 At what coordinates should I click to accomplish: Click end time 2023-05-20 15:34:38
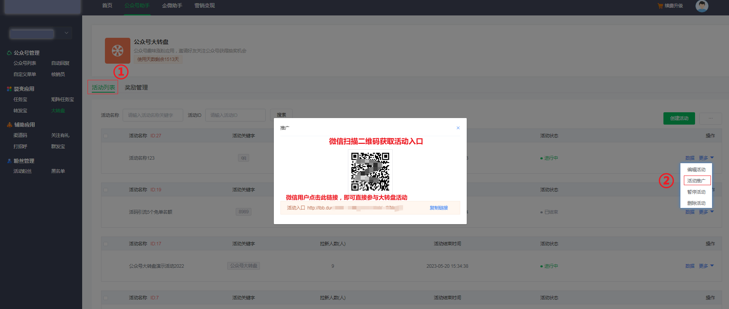click(447, 266)
